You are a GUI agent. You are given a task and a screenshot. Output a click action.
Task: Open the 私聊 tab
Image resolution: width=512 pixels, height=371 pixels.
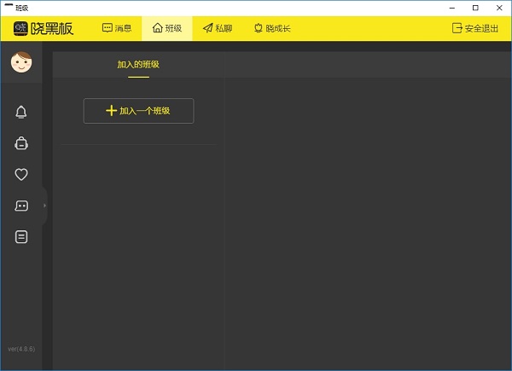(x=218, y=28)
